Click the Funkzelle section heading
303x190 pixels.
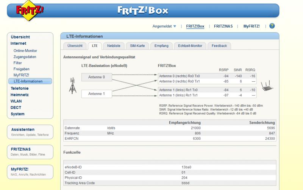72,153
